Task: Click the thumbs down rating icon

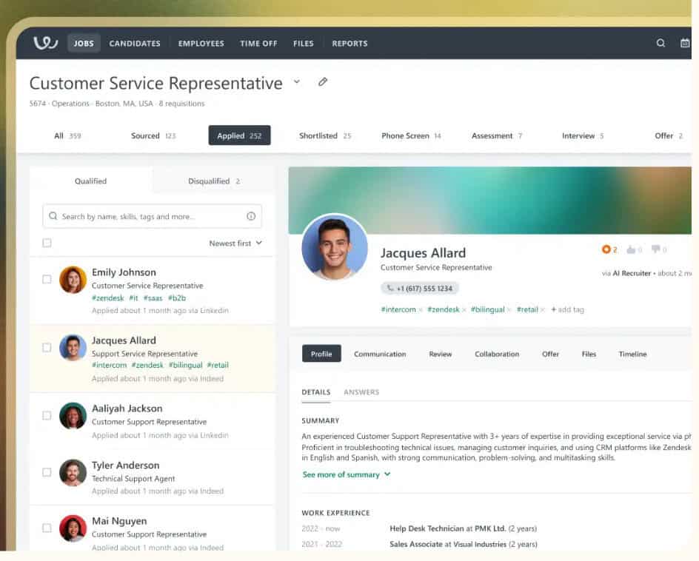Action: click(655, 250)
